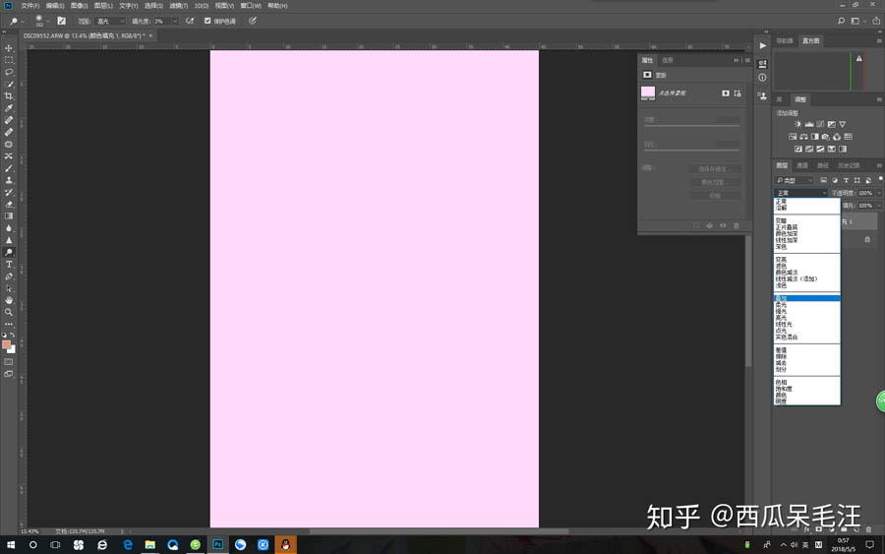
Task: Select the Eraser tool
Action: coord(9,204)
